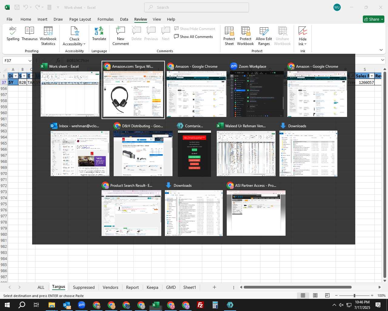Open Outlook from the taskbar
Viewport: 388px width, 311px height.
point(67,305)
